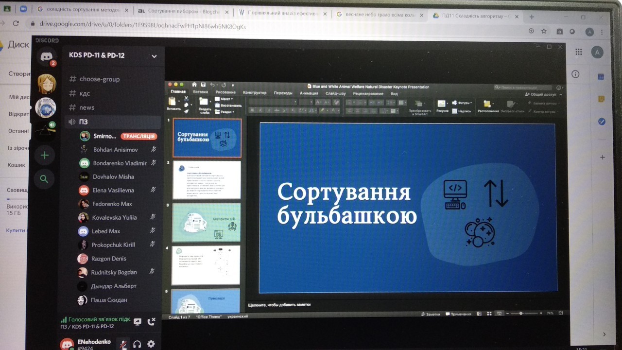The image size is (622, 350).
Task: Open Discord User Settings gear
Action: click(x=151, y=344)
